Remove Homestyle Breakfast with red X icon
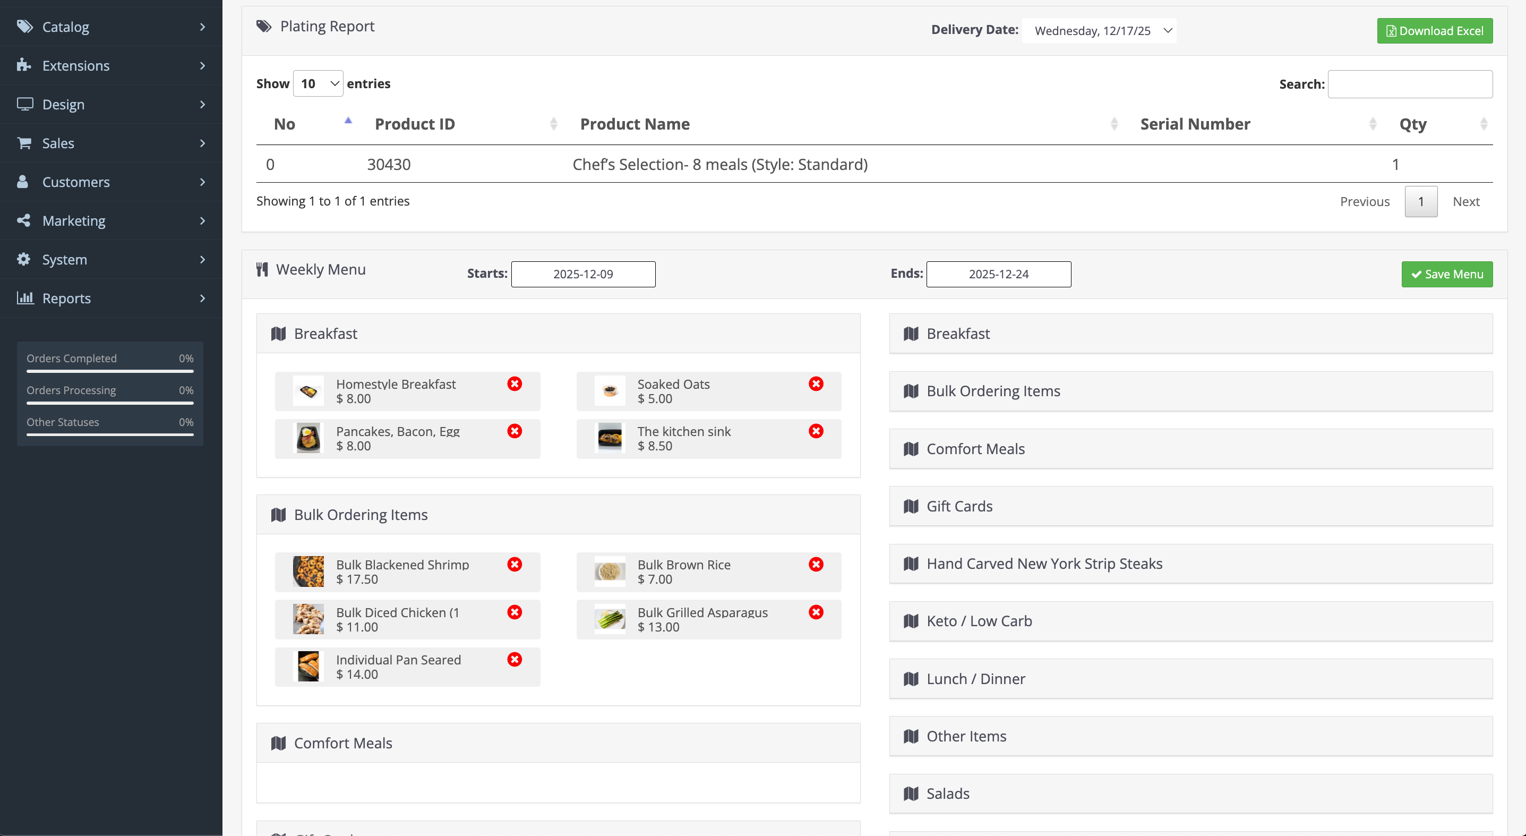The width and height of the screenshot is (1526, 836). (x=514, y=384)
